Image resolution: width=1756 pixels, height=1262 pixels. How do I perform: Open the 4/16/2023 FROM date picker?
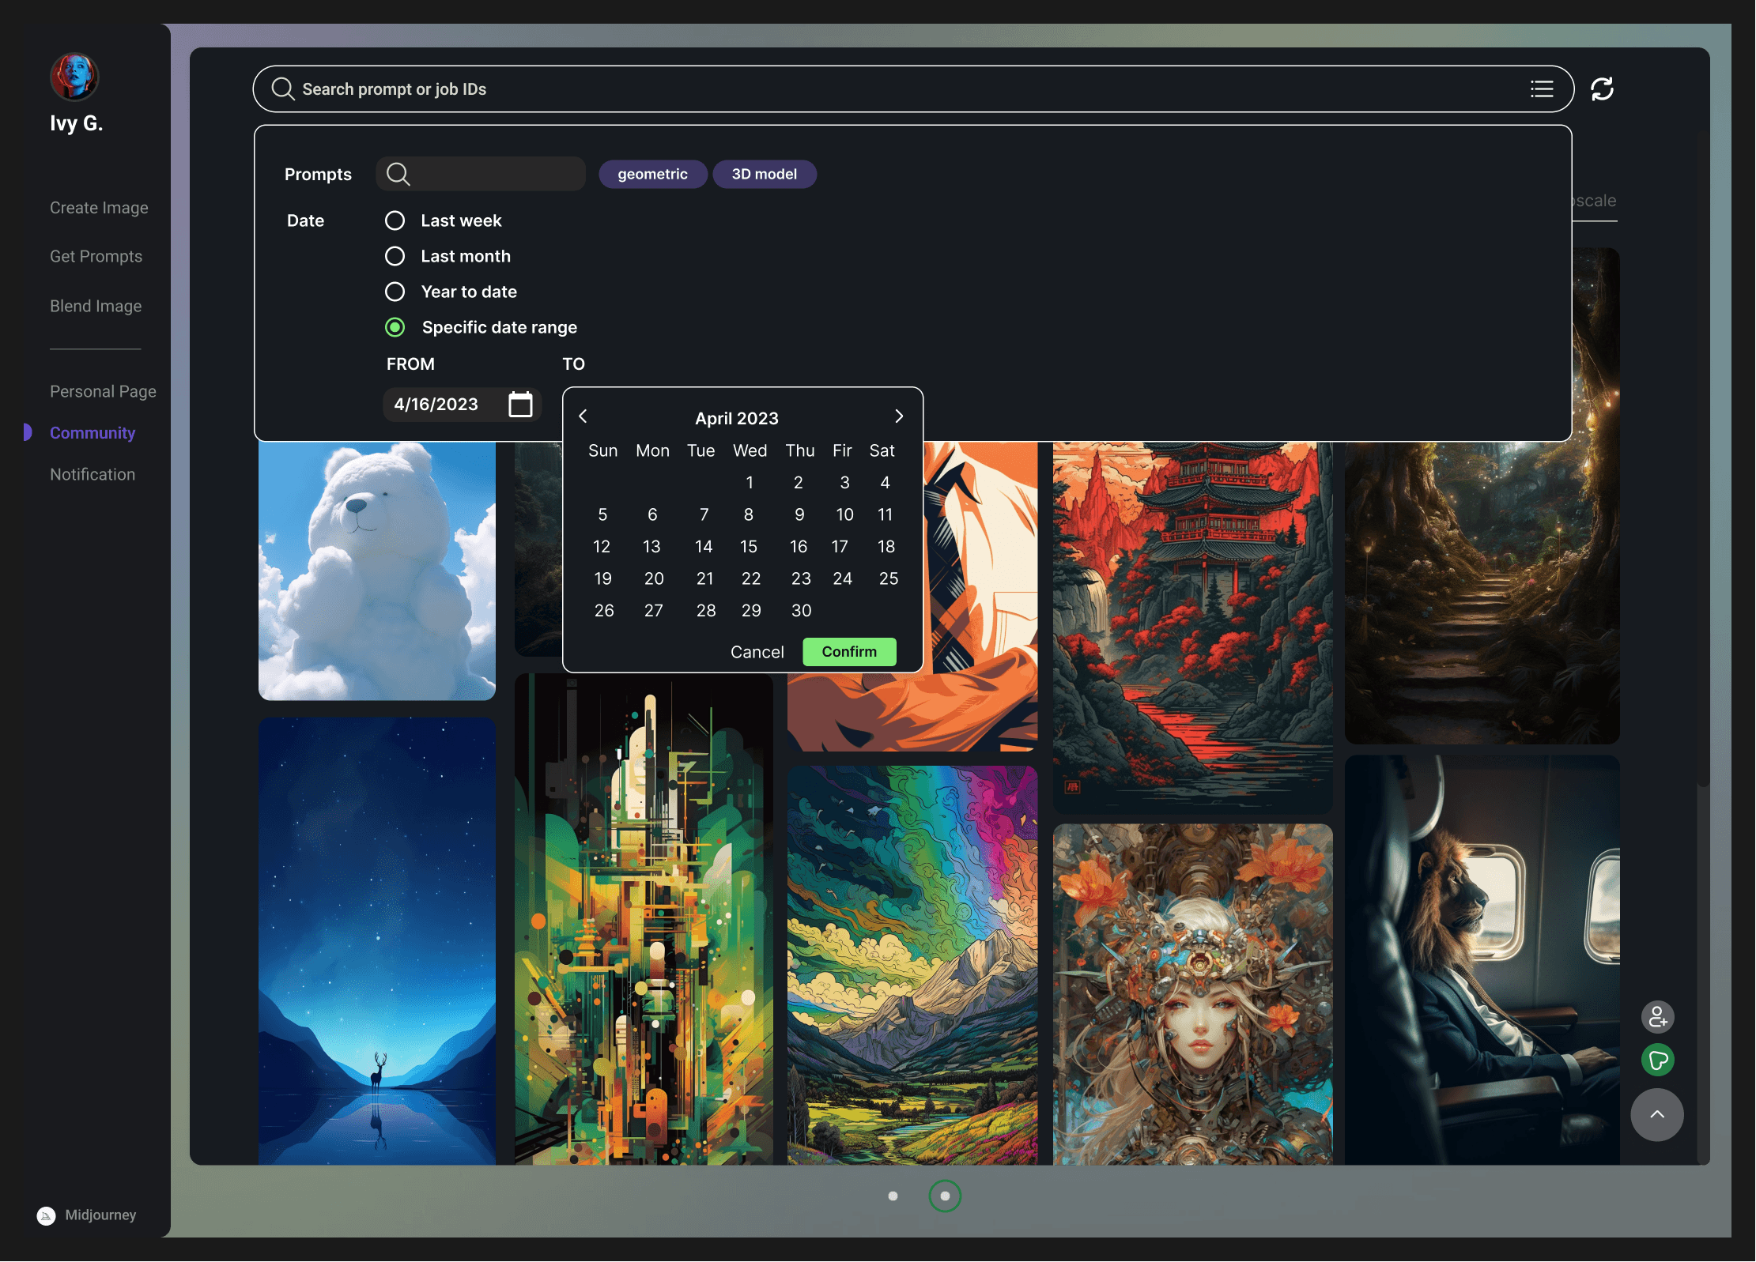click(x=436, y=404)
